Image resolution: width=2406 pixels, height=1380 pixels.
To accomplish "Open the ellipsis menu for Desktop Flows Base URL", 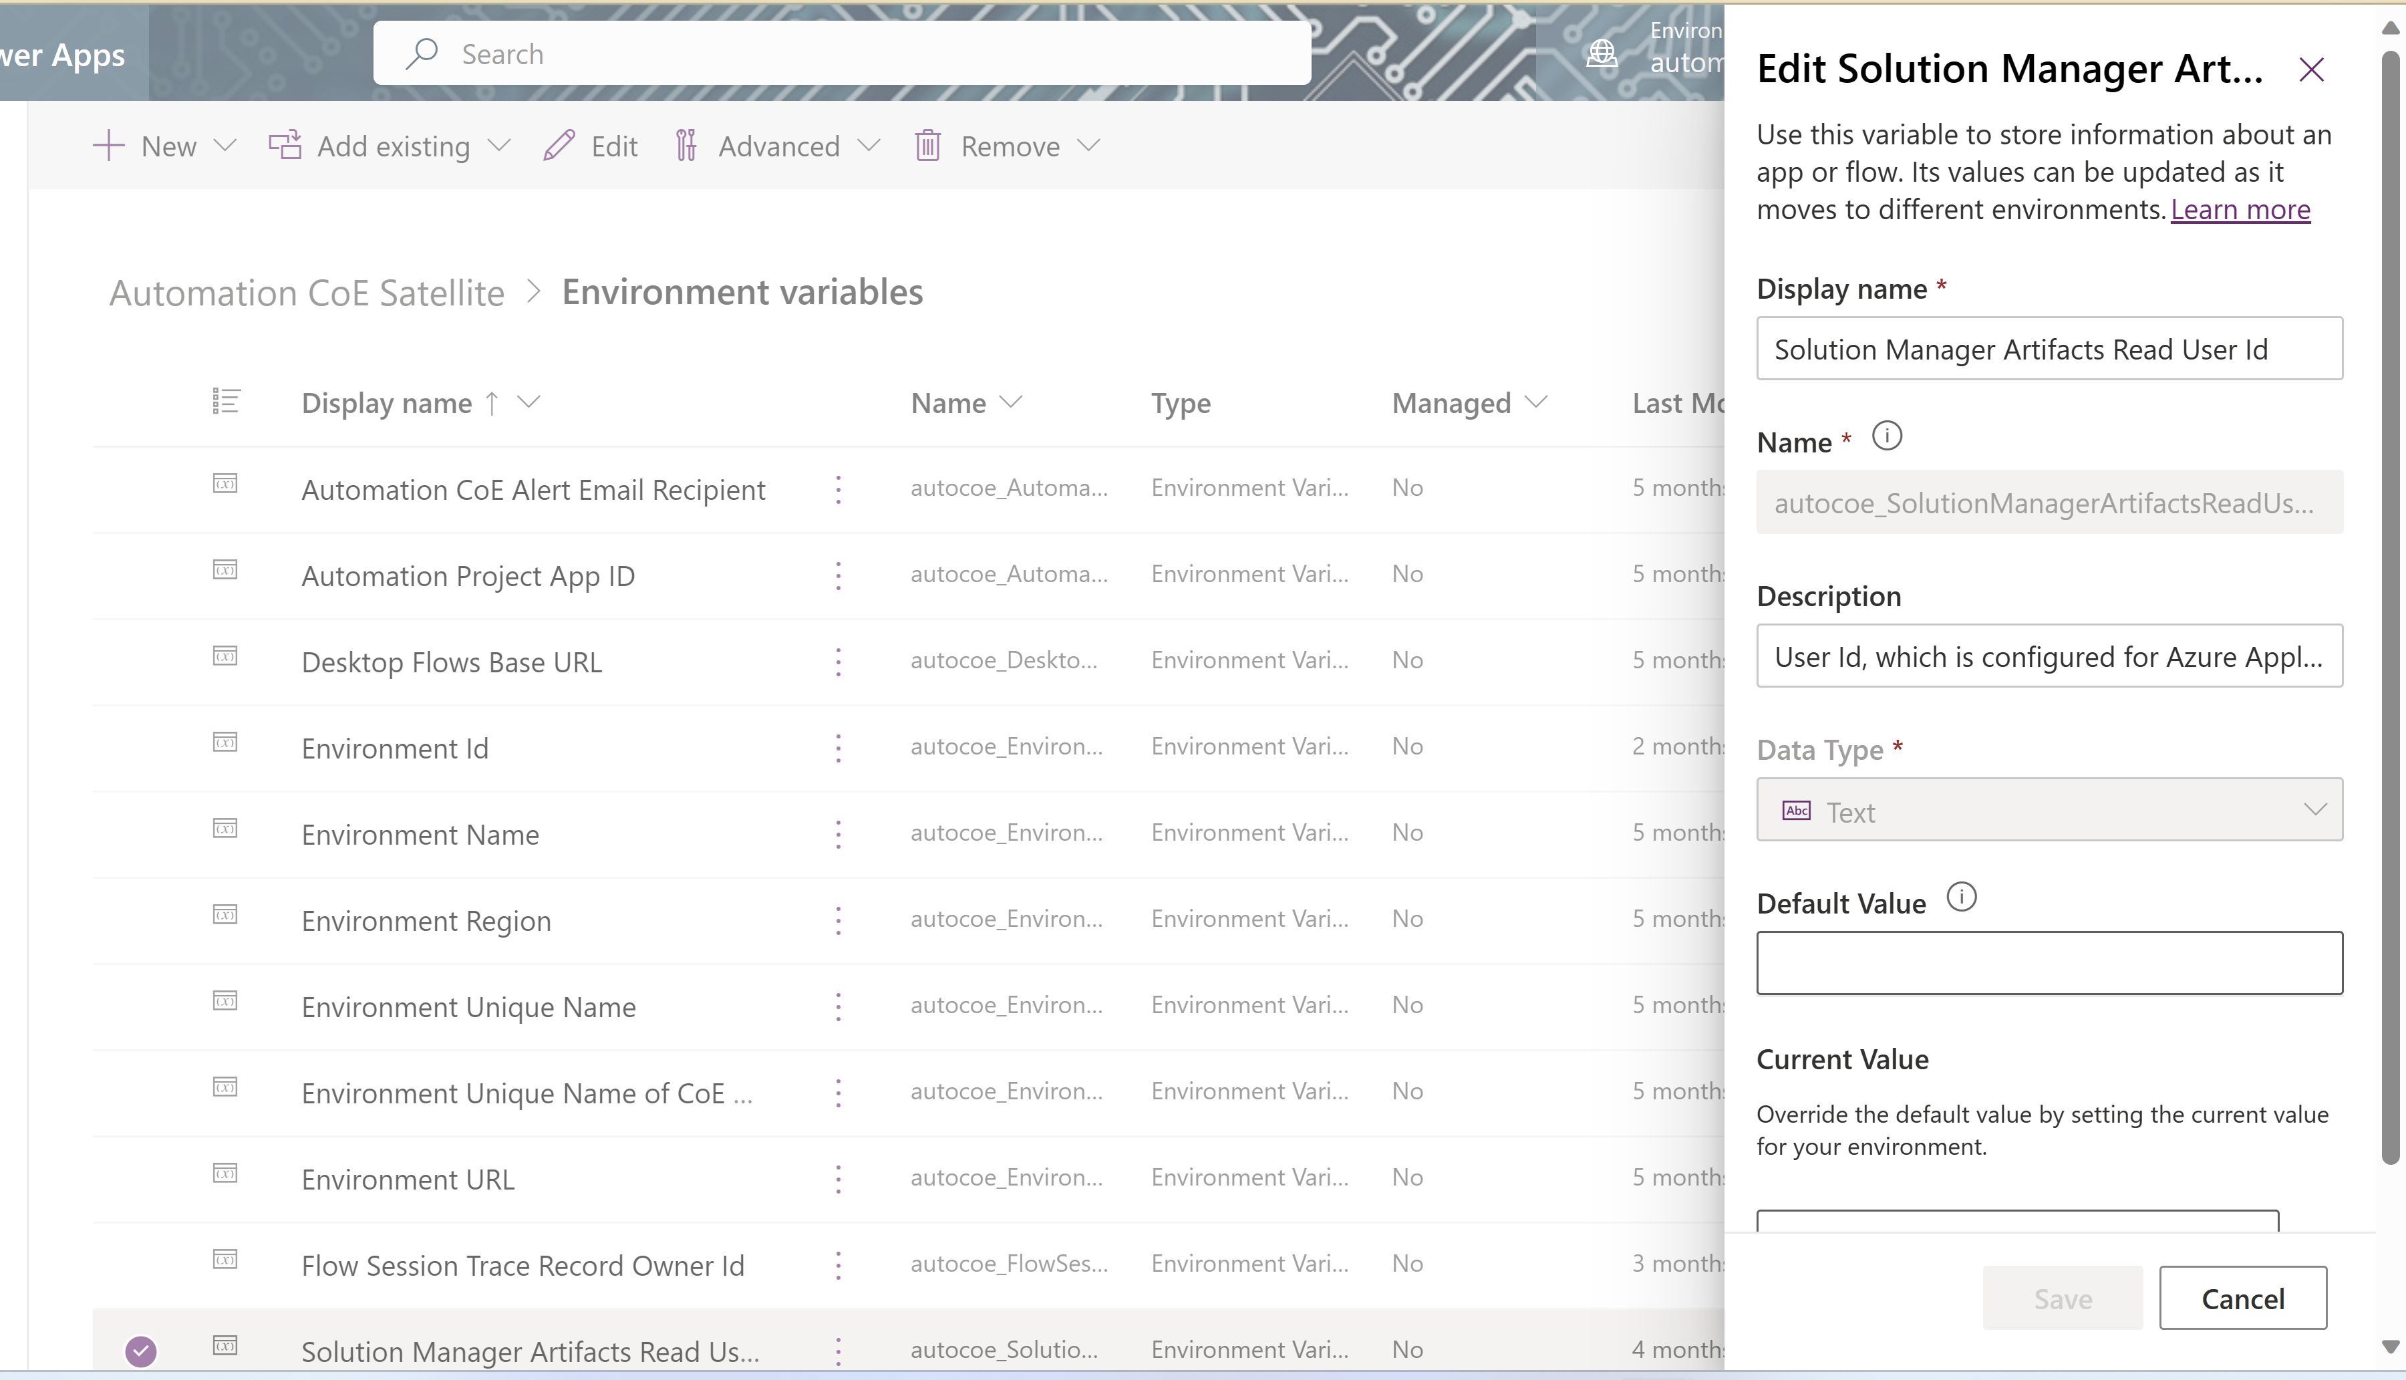I will [x=838, y=661].
